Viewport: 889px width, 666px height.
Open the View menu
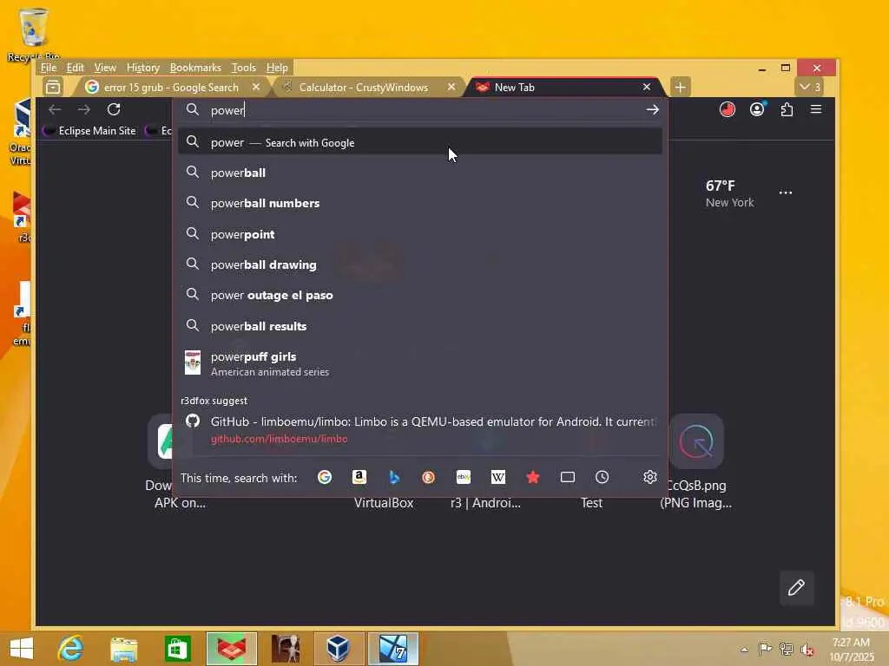[105, 68]
